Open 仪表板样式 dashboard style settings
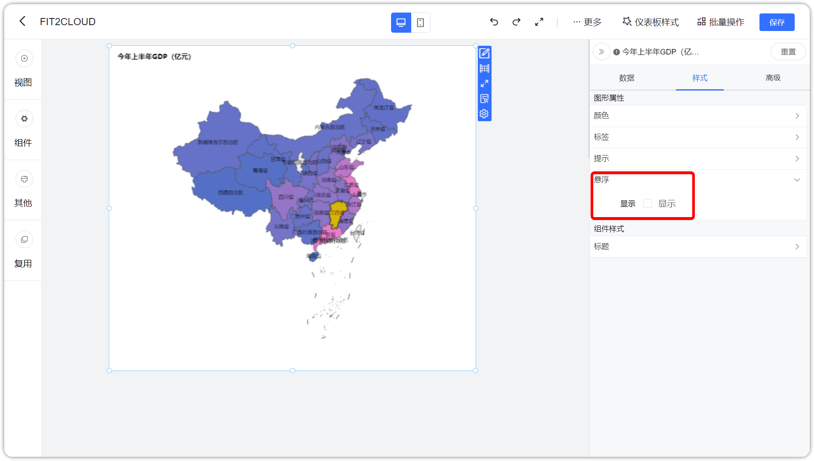 (x=650, y=22)
